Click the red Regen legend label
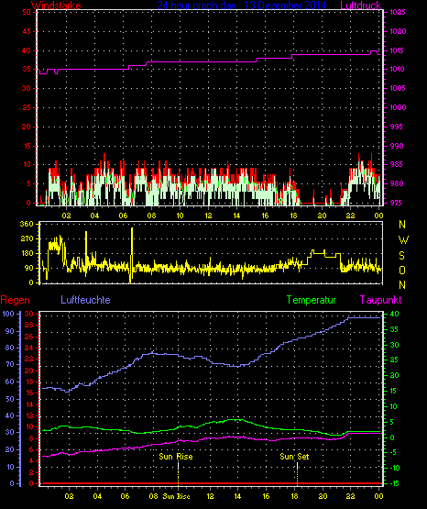This screenshot has height=509, width=427. [16, 300]
